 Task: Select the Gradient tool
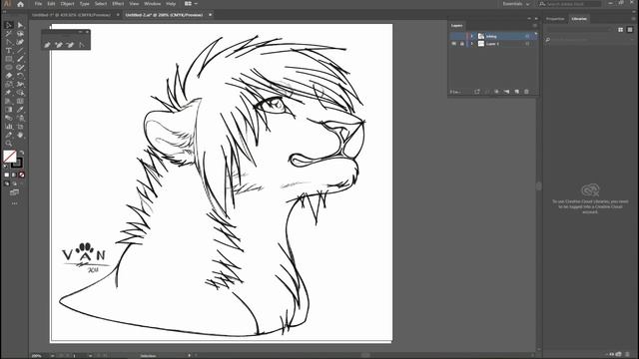pos(9,110)
